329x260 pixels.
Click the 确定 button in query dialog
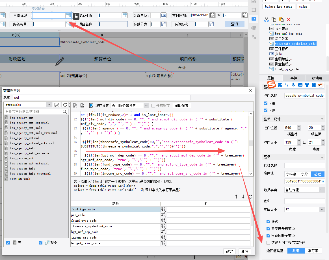click(229, 251)
